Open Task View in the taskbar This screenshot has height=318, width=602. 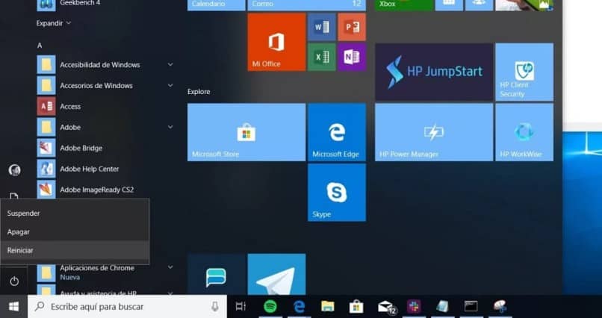(241, 307)
